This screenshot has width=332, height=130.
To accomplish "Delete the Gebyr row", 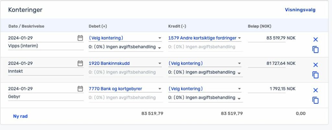I will point(315,90).
